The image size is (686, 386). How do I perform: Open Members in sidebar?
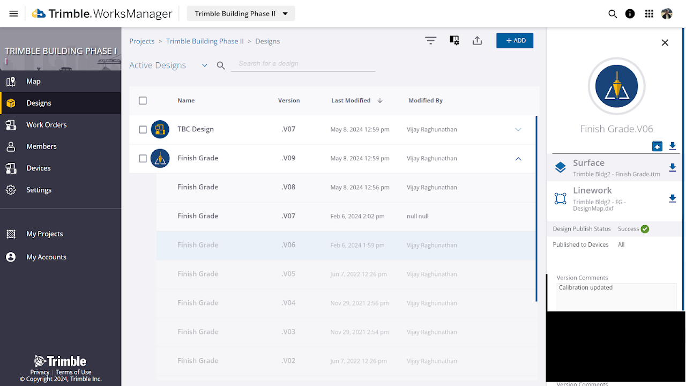tap(61, 146)
